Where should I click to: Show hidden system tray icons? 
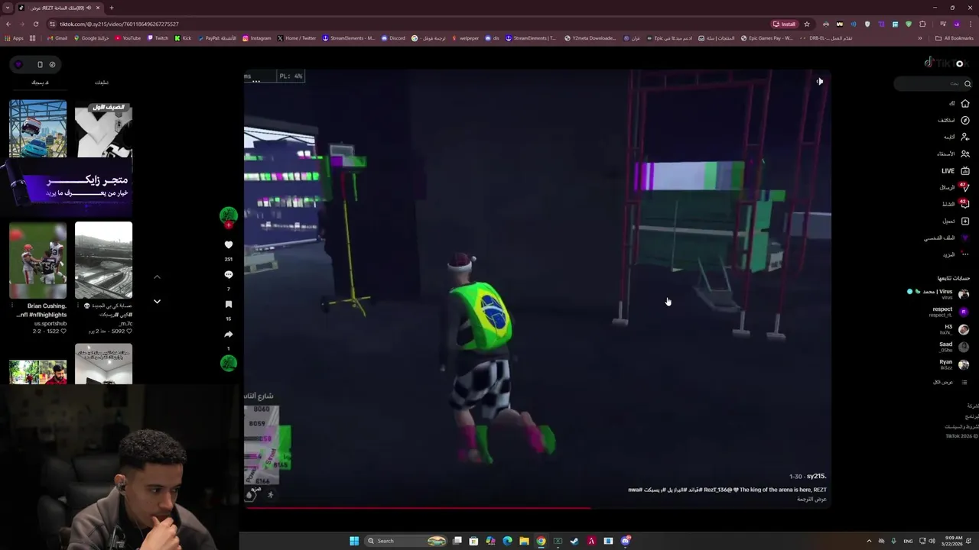[x=869, y=541]
